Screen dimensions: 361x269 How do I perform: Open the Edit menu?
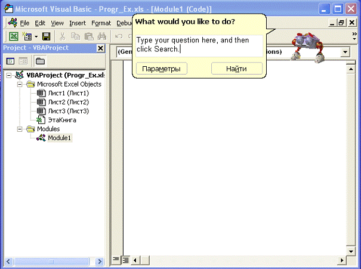(x=40, y=23)
